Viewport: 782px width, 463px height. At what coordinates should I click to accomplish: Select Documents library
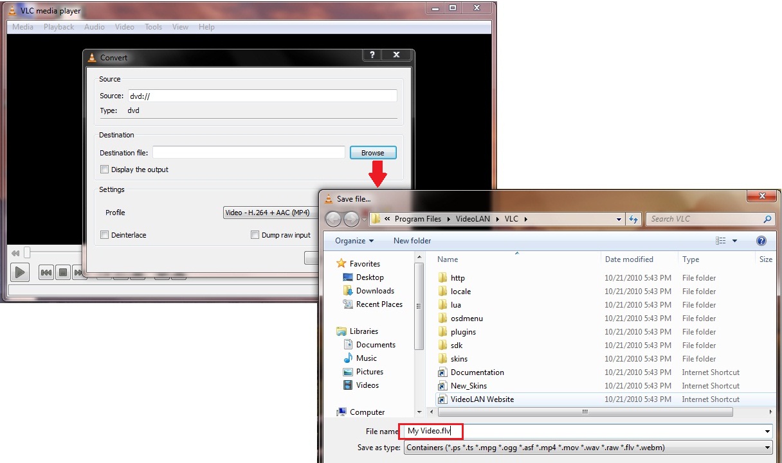click(376, 345)
